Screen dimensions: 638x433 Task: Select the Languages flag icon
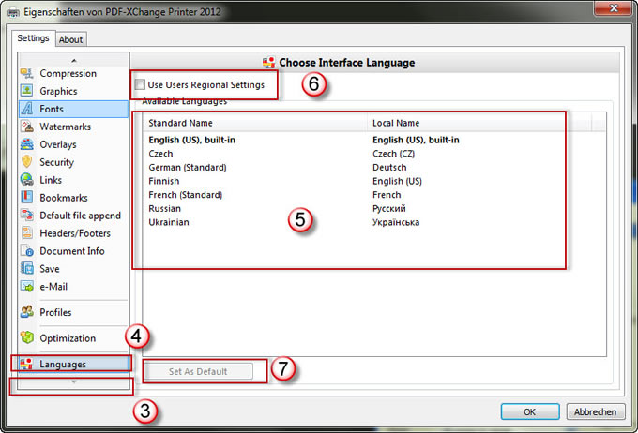pos(26,364)
